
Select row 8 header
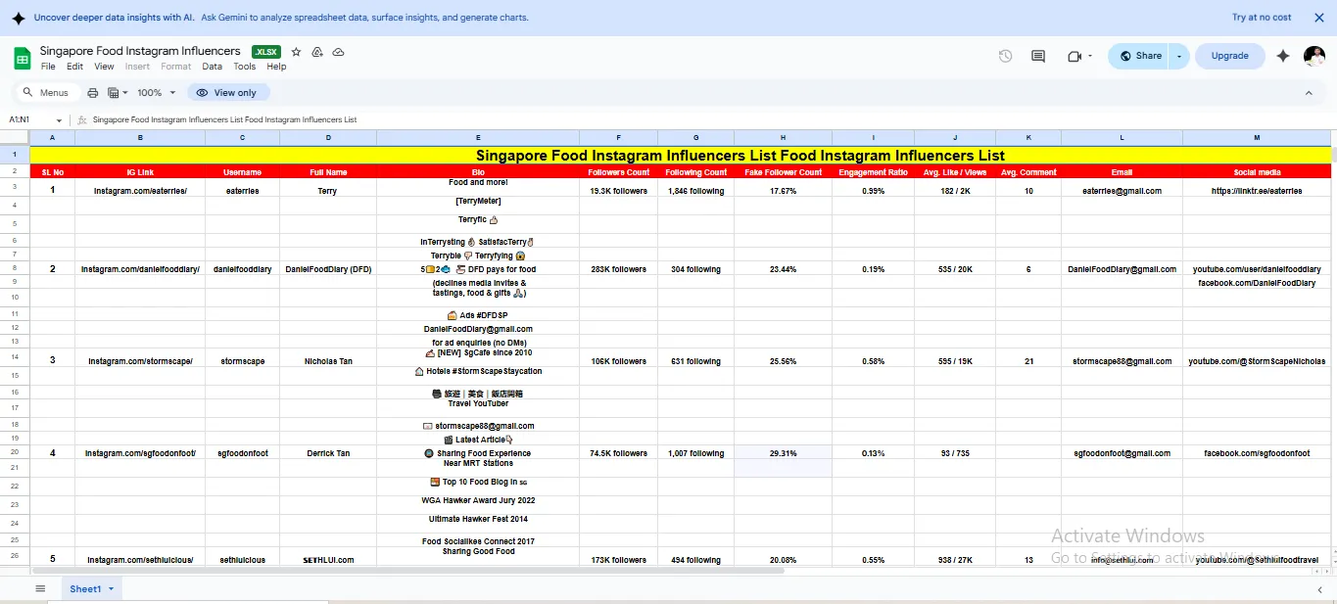pyautogui.click(x=15, y=269)
